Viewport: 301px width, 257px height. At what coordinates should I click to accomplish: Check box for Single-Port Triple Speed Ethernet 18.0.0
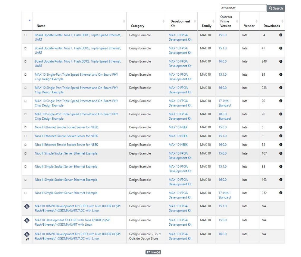click(25, 114)
